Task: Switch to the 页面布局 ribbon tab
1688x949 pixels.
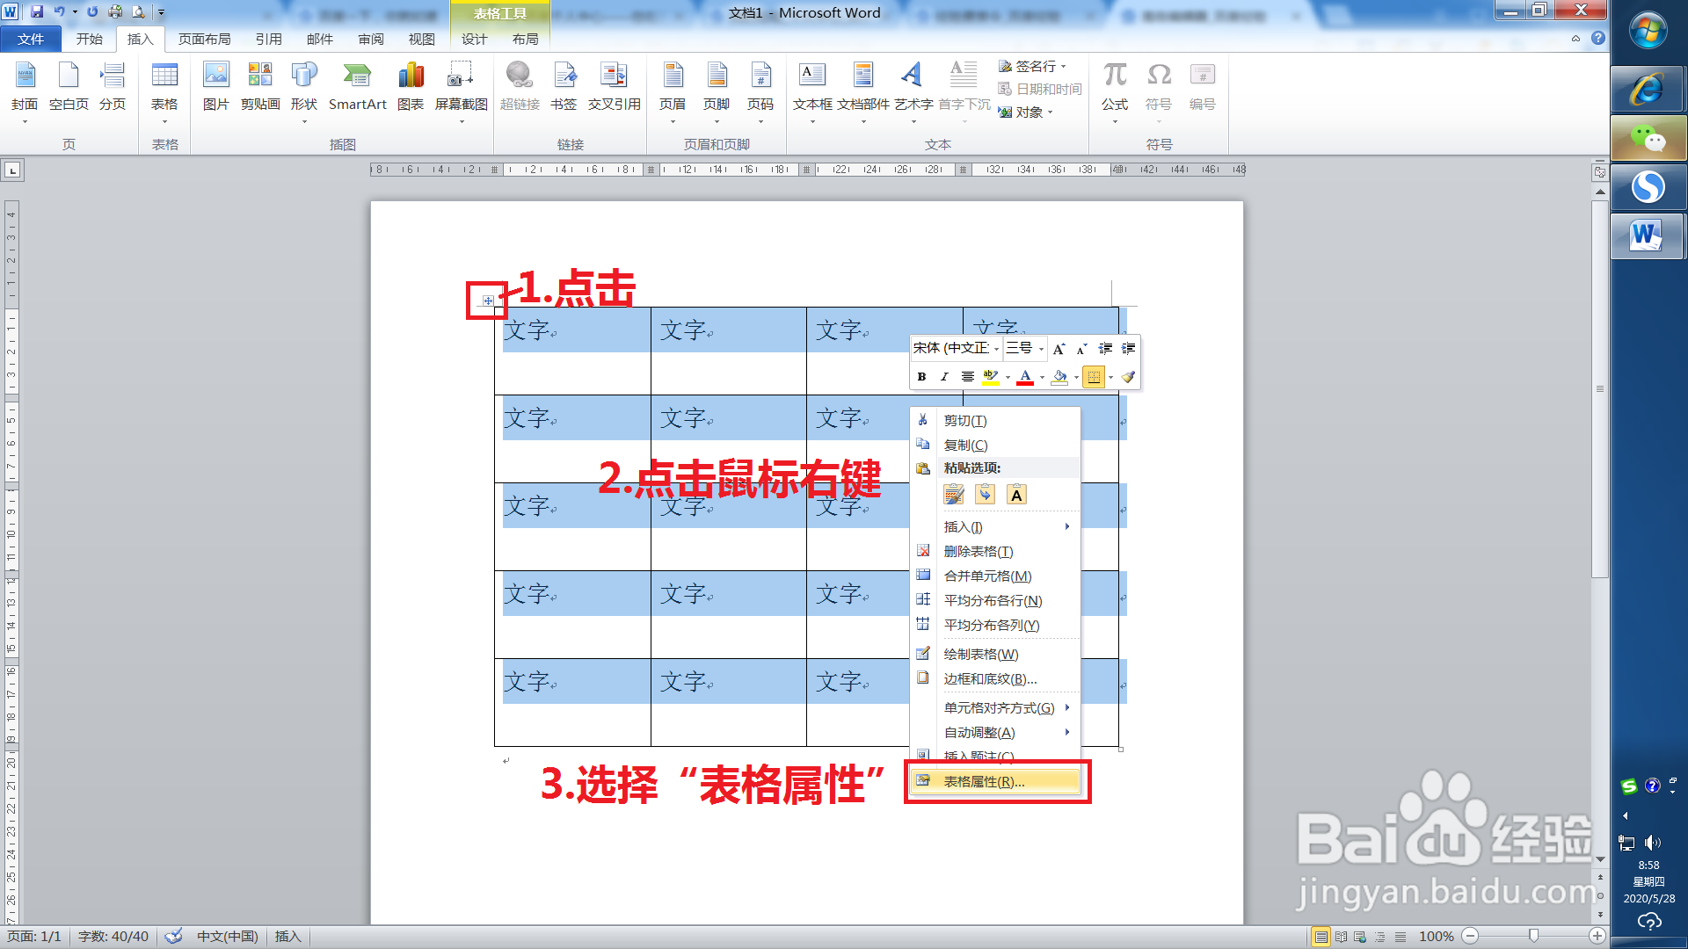Action: click(204, 39)
